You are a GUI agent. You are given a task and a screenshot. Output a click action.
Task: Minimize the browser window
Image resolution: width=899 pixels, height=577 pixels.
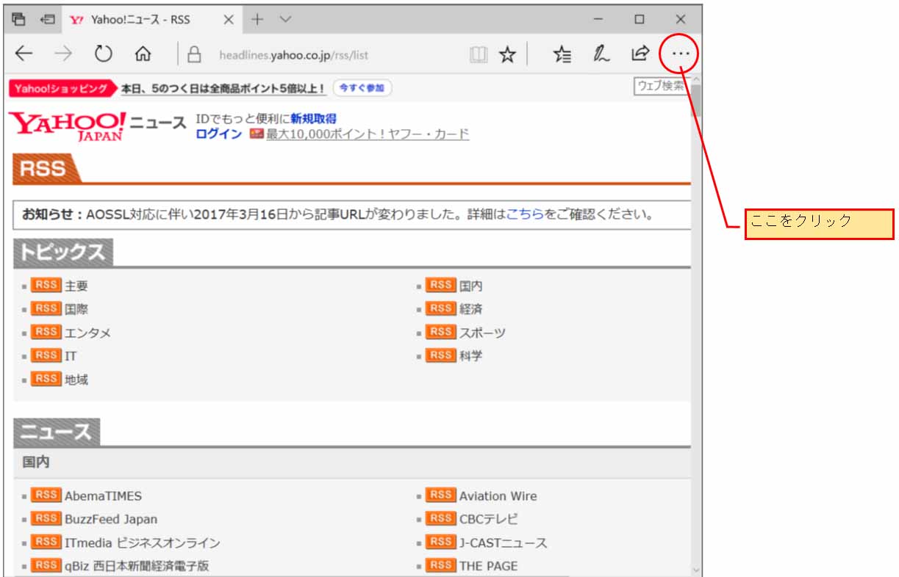click(x=598, y=19)
